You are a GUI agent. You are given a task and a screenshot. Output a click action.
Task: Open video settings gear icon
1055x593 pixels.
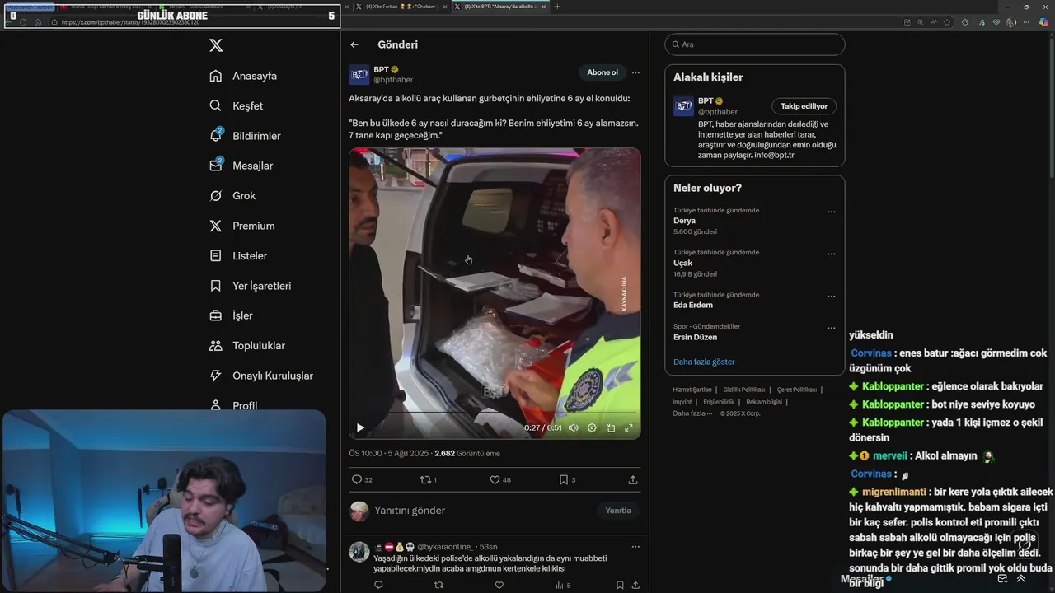(x=592, y=427)
